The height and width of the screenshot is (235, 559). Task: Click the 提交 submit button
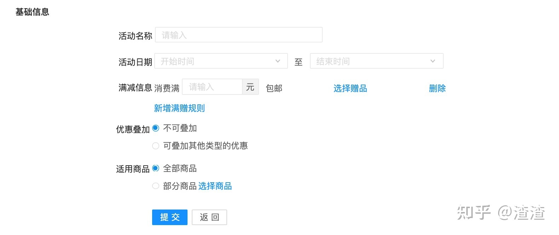pyautogui.click(x=170, y=217)
